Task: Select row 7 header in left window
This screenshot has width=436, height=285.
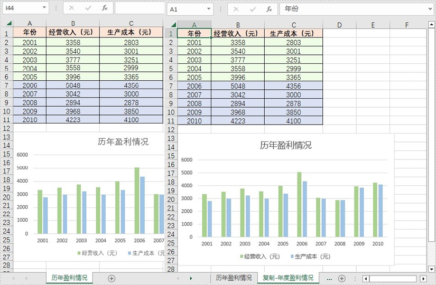Action: (x=6, y=85)
